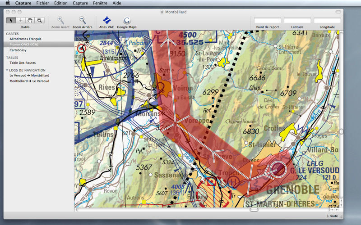The height and width of the screenshot is (225, 361).
Task: Select the hand pan tool
Action: point(30,20)
